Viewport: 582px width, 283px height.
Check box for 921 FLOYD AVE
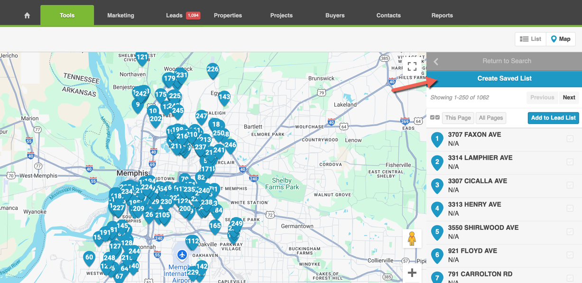570,255
